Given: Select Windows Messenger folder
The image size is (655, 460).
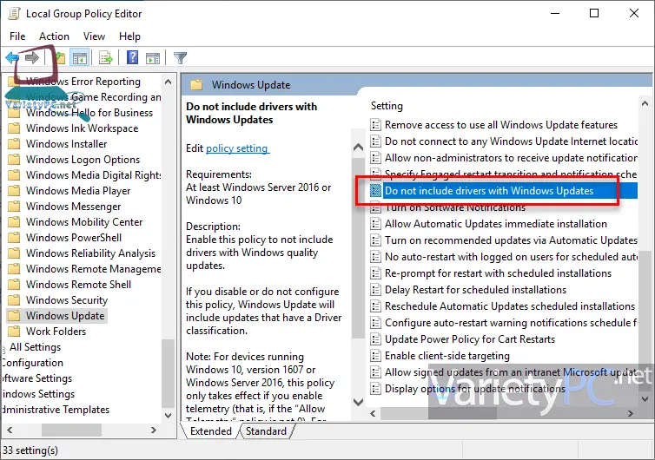Looking at the screenshot, I should [x=74, y=207].
